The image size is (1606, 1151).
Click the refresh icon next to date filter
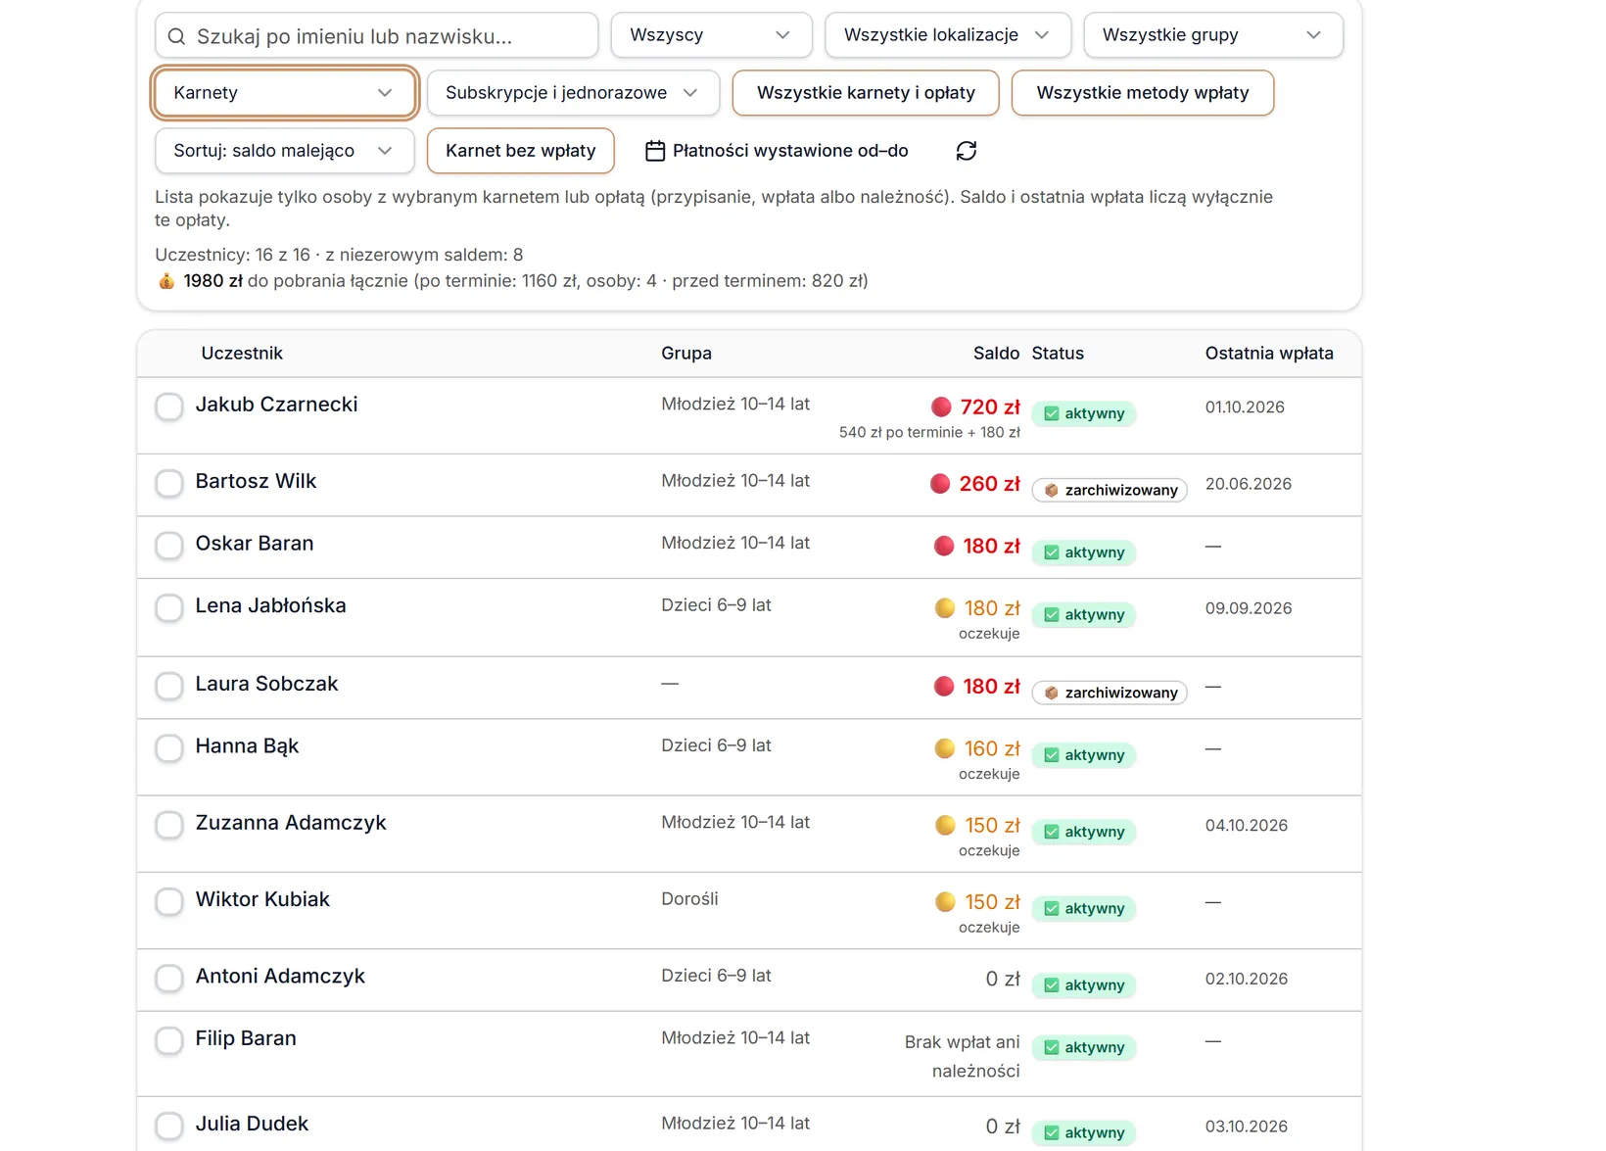[x=967, y=151]
